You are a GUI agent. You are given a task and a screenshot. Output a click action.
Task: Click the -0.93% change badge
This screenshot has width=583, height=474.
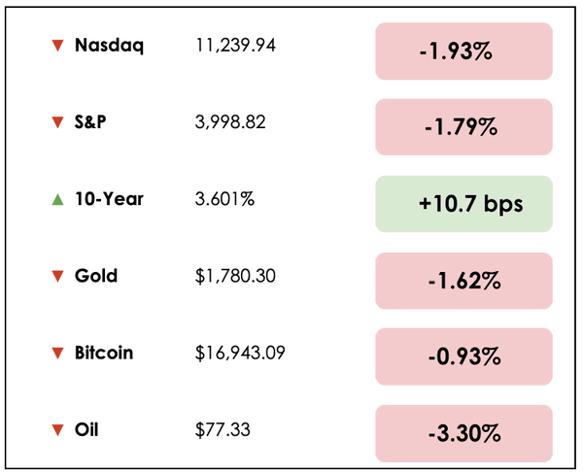click(463, 357)
